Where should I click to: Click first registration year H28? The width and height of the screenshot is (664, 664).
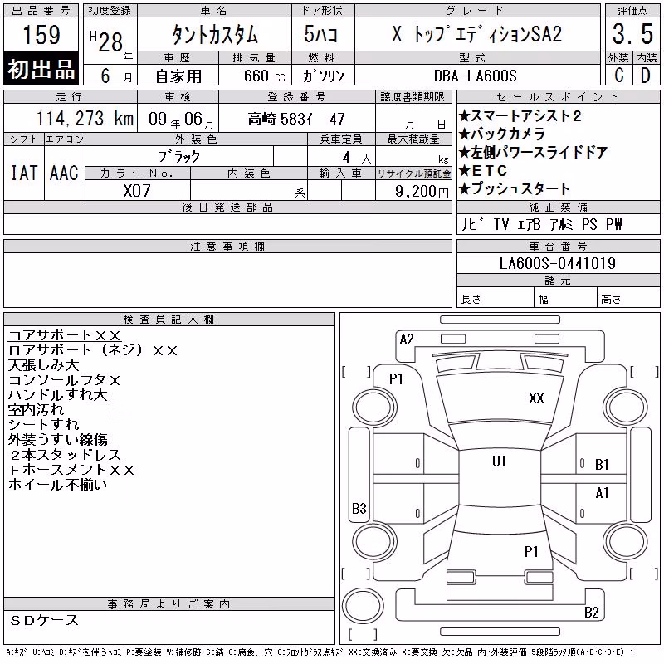107,41
